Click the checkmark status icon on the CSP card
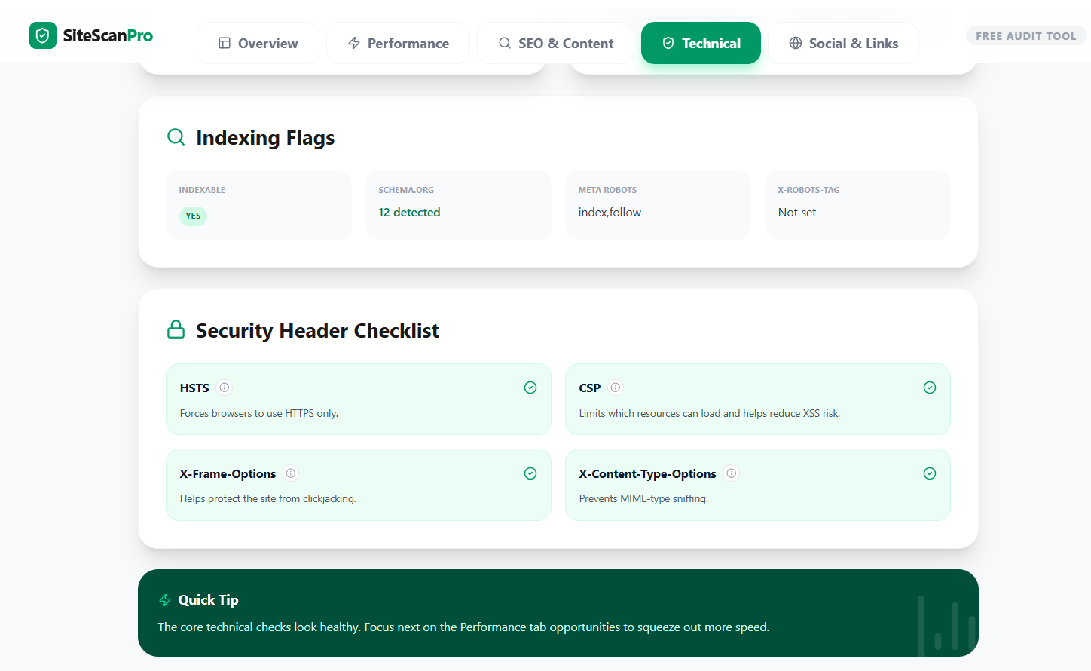 click(x=929, y=387)
